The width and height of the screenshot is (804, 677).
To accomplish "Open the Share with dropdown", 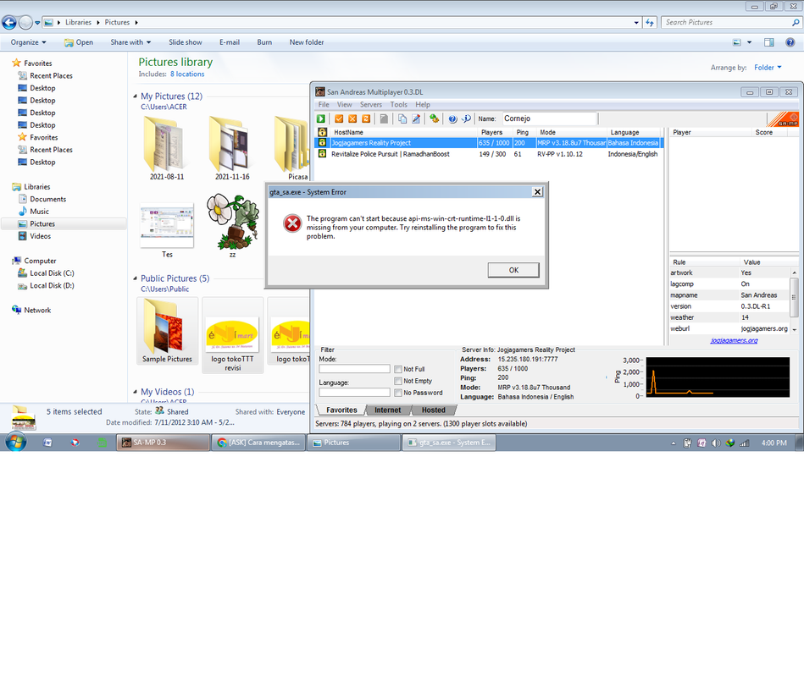I will click(130, 42).
